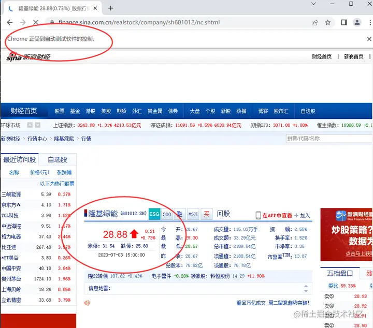Bookmark this page with the star
This screenshot has height=328, width=373.
click(x=328, y=22)
